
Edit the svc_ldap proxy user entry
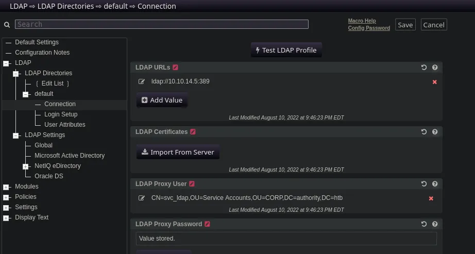click(x=142, y=198)
